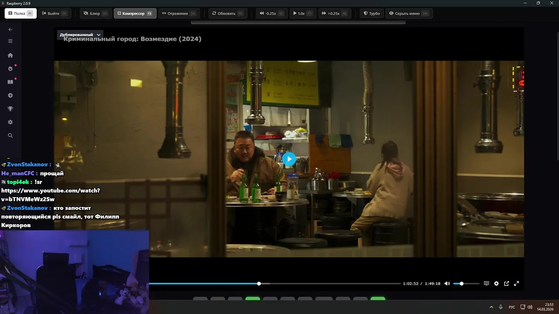
Task: Click ZvonStakanov username in last chat message
Action: coord(27,208)
